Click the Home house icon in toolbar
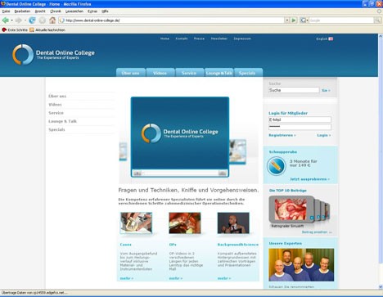The height and width of the screenshot is (297, 383). [x=52, y=20]
